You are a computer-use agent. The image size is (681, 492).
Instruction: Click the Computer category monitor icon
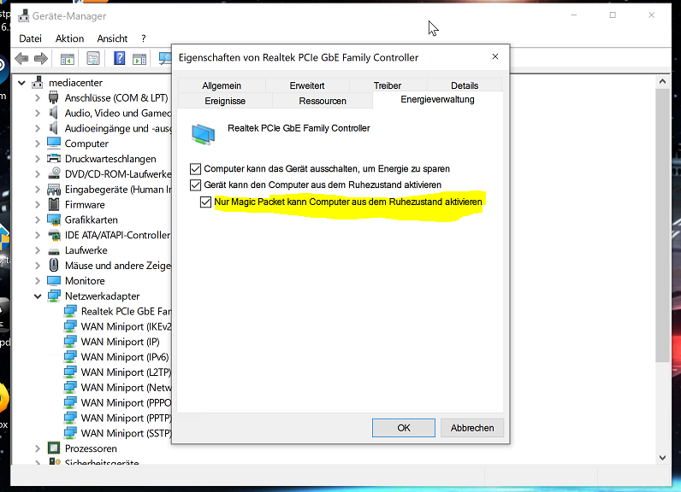(54, 143)
